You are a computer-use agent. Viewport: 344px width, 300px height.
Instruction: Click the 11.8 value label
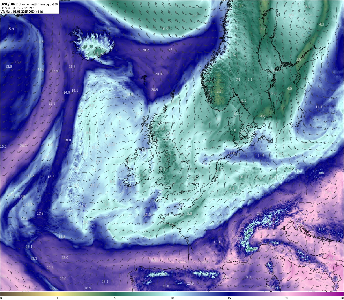[62, 237]
